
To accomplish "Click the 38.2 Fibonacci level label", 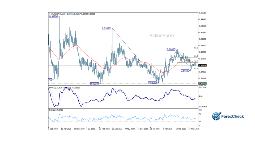I will point(196,61).
